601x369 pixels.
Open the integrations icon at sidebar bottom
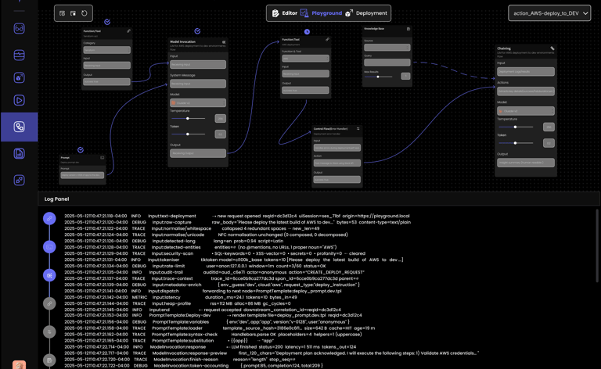point(19,180)
